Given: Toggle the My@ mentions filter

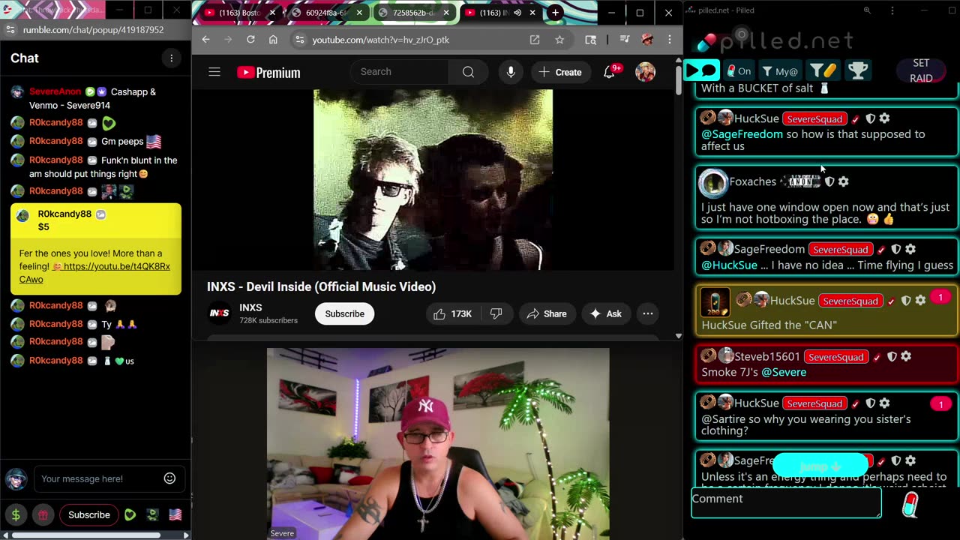Looking at the screenshot, I should coord(780,71).
